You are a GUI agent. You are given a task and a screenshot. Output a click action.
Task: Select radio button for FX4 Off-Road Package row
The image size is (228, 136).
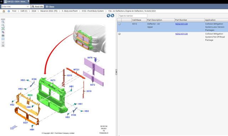119,34
